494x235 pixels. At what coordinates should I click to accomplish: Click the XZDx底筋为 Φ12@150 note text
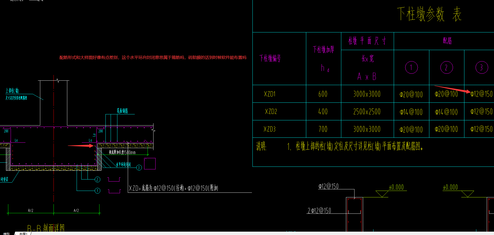173,188
